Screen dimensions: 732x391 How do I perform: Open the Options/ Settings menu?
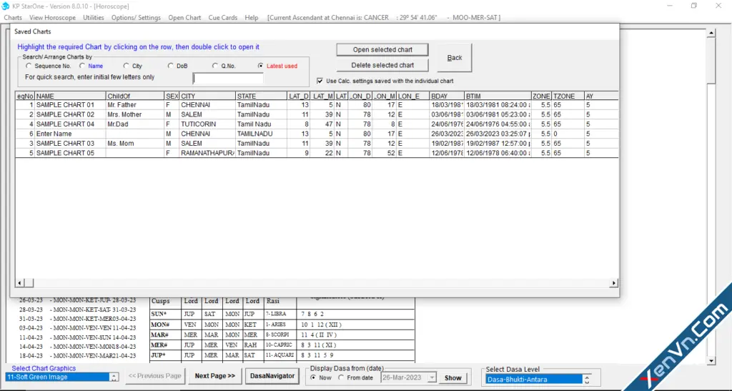136,18
